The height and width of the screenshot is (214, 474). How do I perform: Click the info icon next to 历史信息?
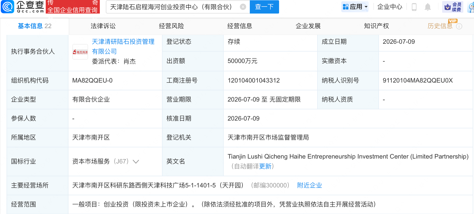[x=459, y=26]
